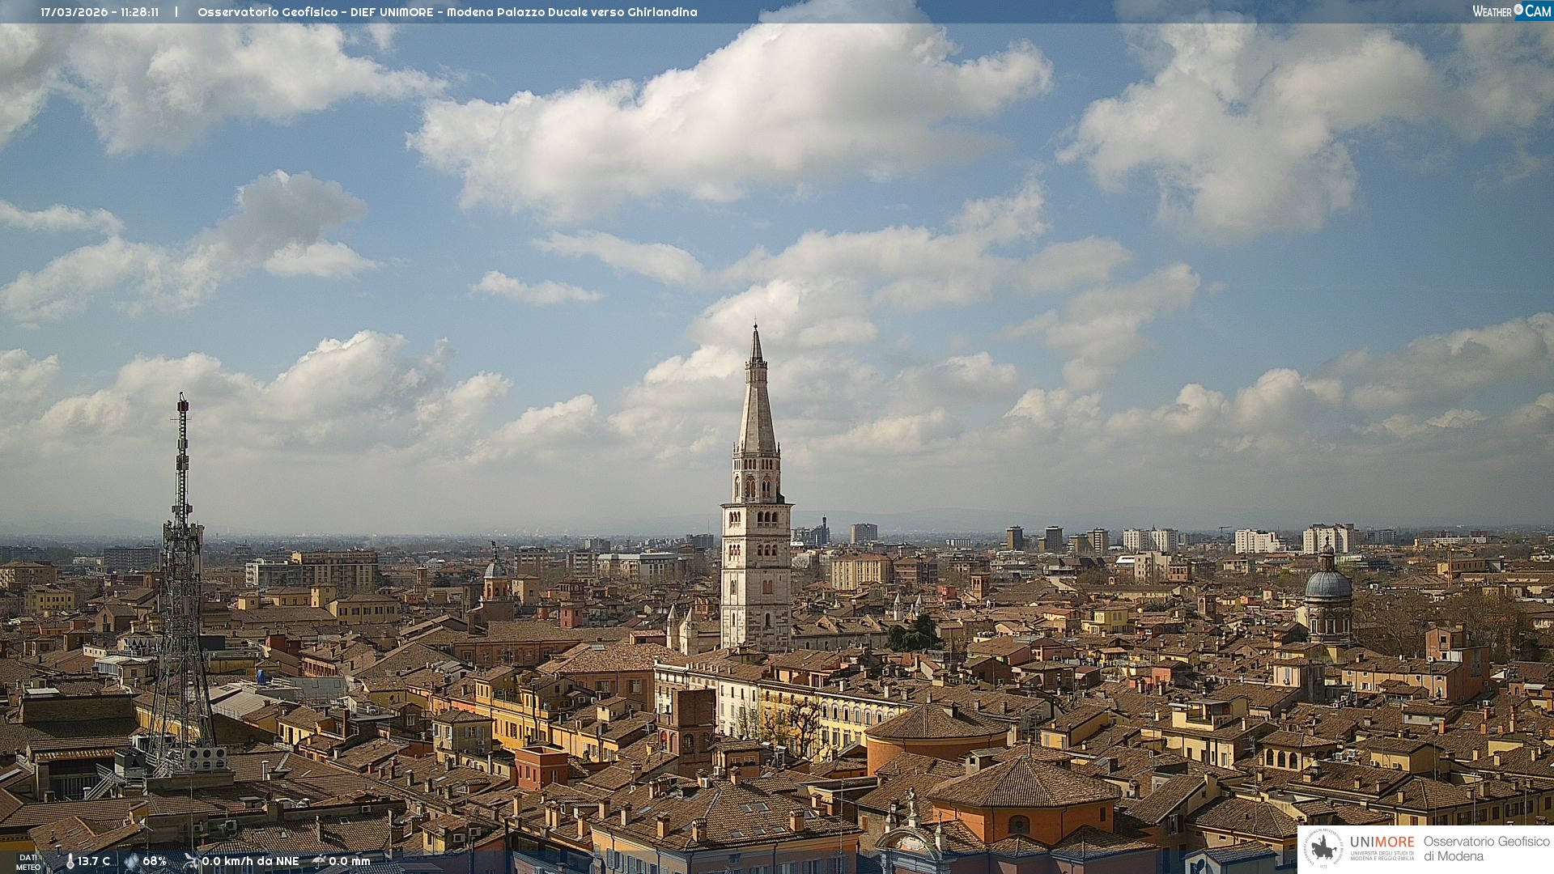
Task: Click the humidity water droplets icon
Action: (x=131, y=862)
